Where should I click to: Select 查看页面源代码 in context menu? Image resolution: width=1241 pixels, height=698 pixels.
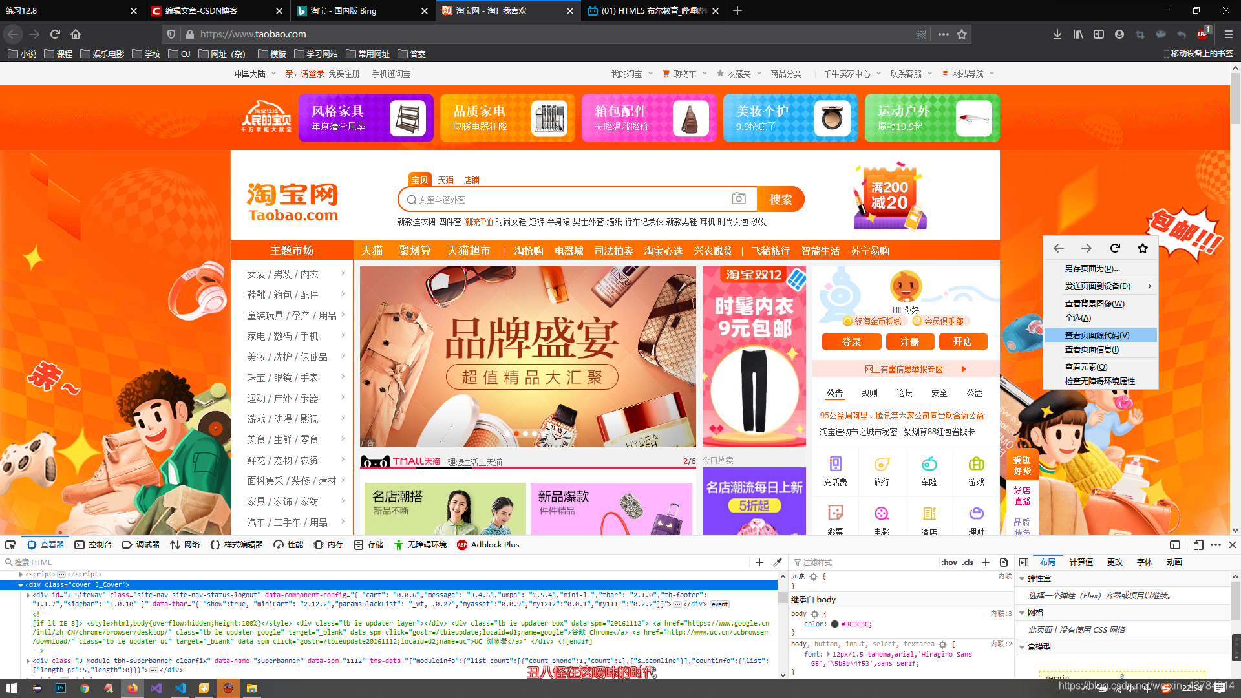pos(1097,335)
